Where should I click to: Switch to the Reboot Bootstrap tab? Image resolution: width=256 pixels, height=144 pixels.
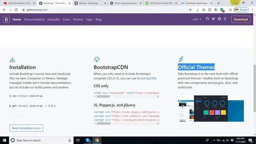click(x=90, y=3)
